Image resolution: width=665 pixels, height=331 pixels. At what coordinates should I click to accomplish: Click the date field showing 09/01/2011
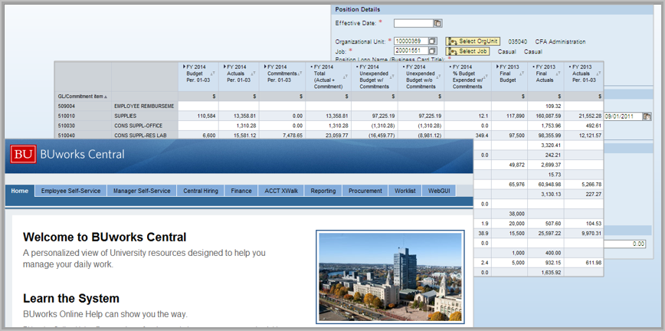(623, 116)
